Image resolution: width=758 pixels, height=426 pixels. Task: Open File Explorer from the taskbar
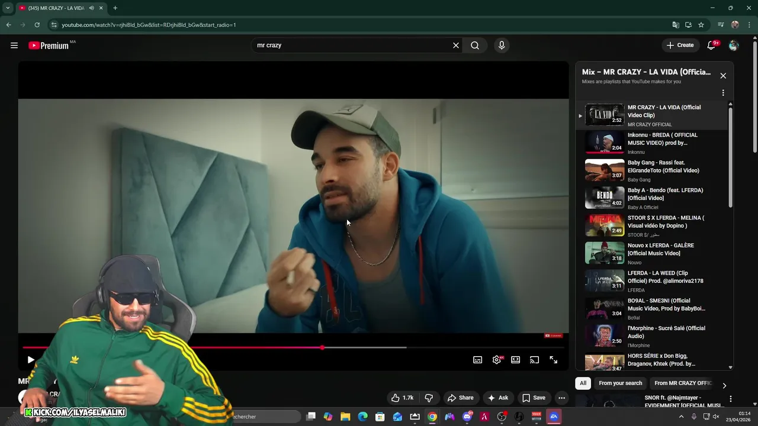[x=345, y=417]
